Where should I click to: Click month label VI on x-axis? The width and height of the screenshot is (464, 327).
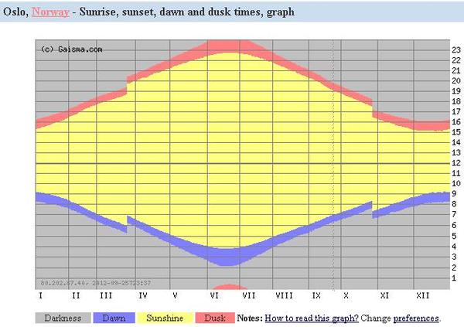click(x=214, y=295)
